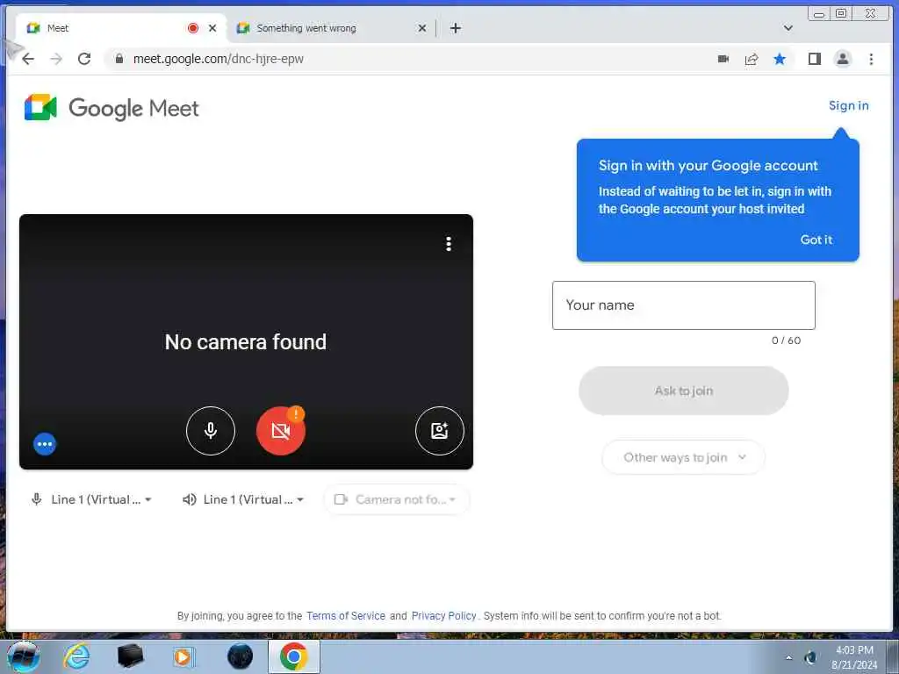Expand Other ways to join
The width and height of the screenshot is (899, 674).
[x=683, y=457]
